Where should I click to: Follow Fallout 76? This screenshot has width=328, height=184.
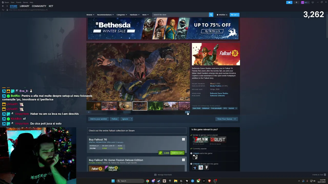[x=115, y=119]
